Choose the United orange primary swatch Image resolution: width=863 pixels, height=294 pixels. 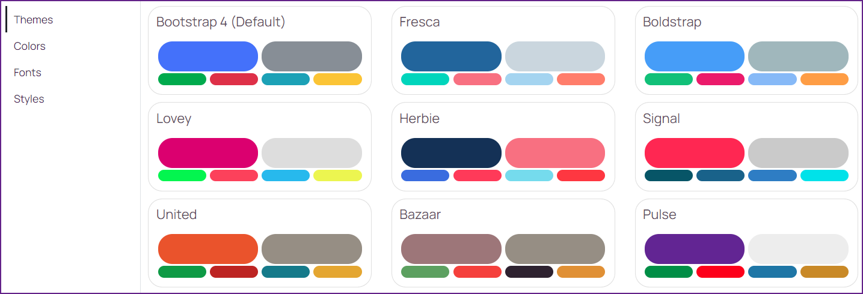pyautogui.click(x=208, y=249)
